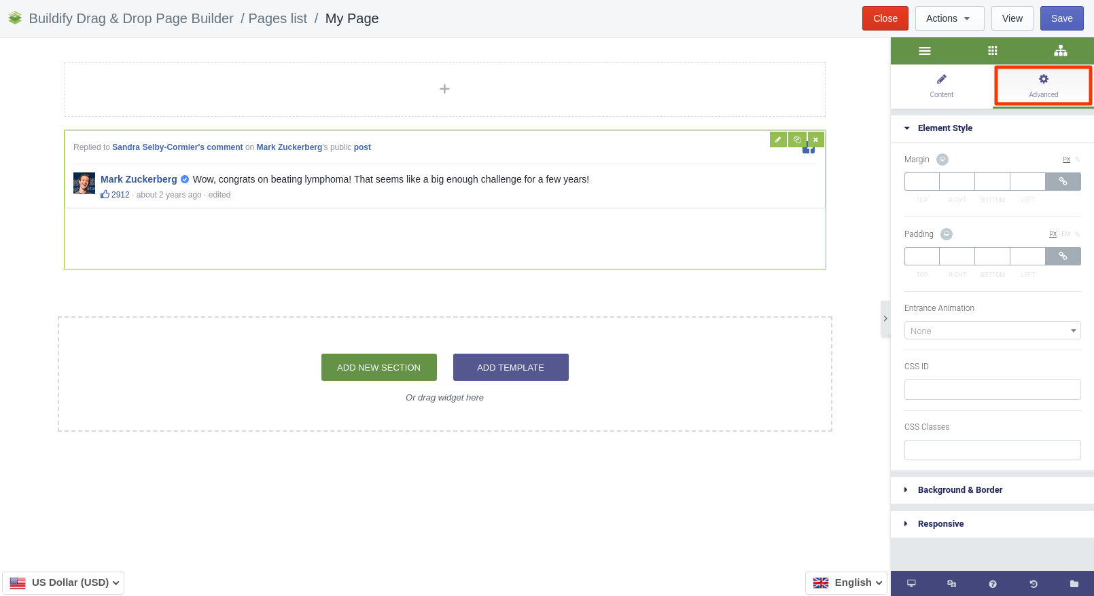Image resolution: width=1094 pixels, height=596 pixels.
Task: Select percent unit for Margin
Action: [x=1077, y=160]
